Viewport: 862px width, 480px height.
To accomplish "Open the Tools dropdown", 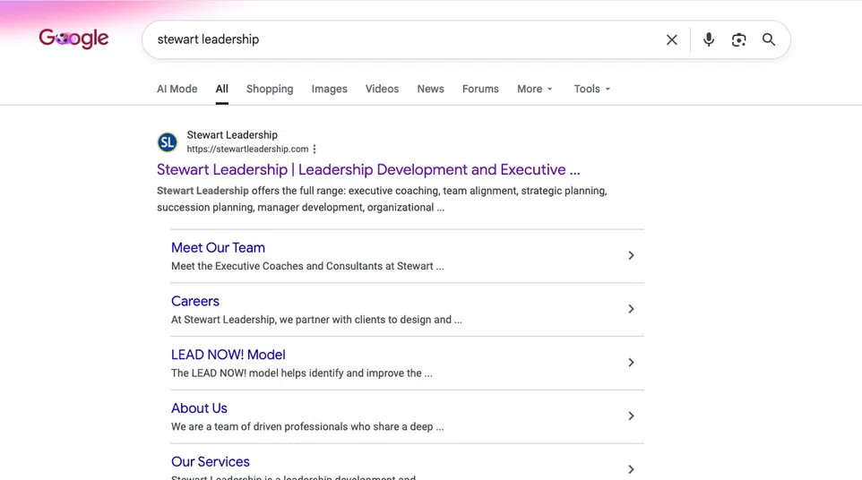I will point(592,89).
